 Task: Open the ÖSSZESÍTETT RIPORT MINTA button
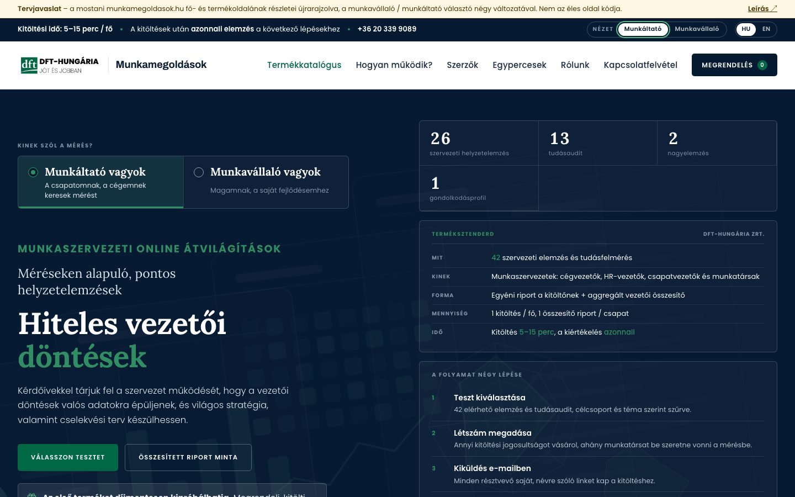click(188, 457)
